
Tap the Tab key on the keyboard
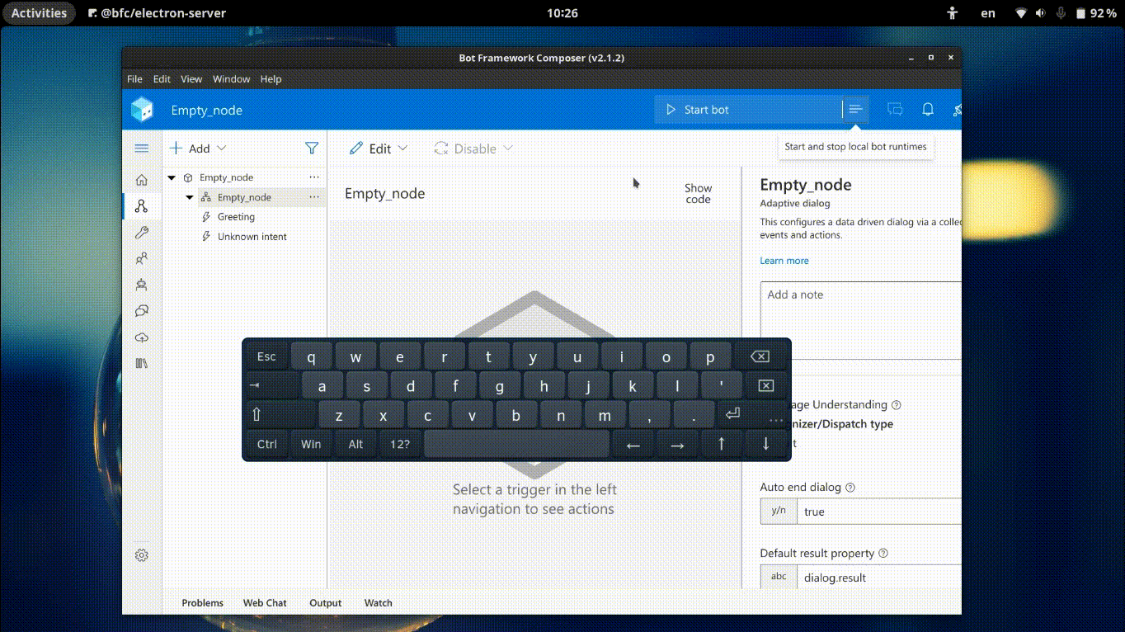272,385
